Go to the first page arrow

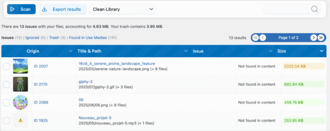pyautogui.click(x=256, y=37)
